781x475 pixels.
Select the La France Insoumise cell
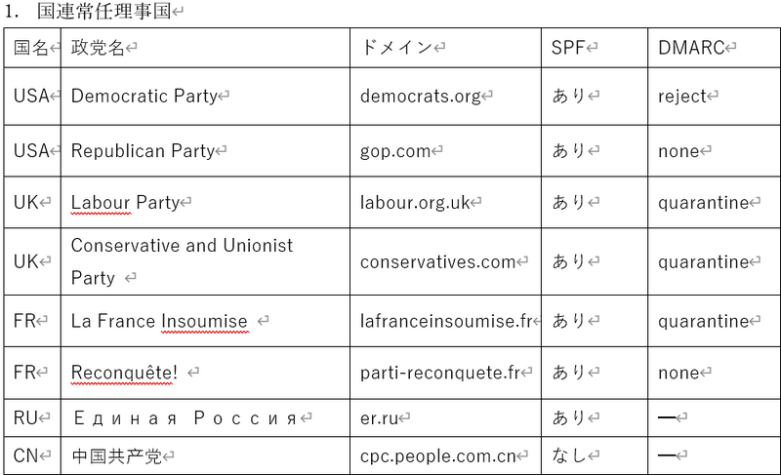[159, 321]
